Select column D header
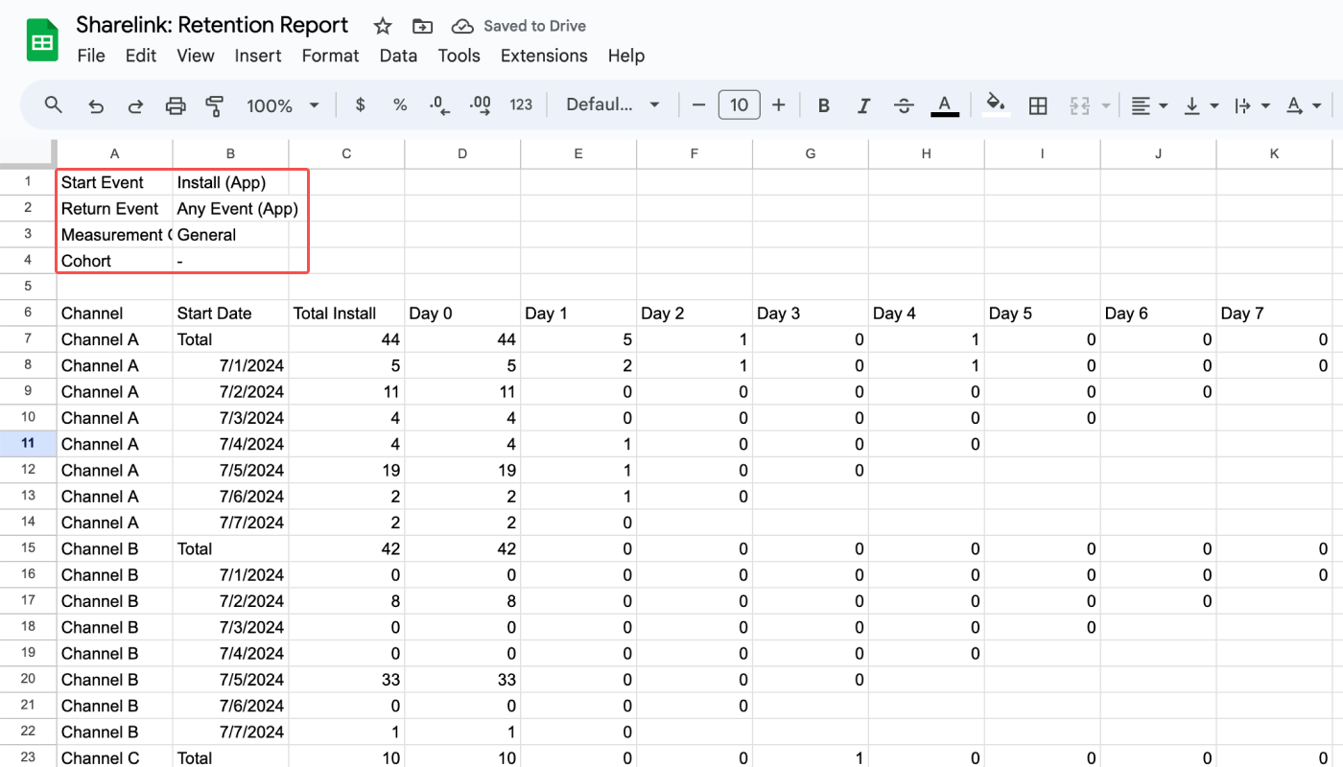This screenshot has height=767, width=1343. (462, 153)
